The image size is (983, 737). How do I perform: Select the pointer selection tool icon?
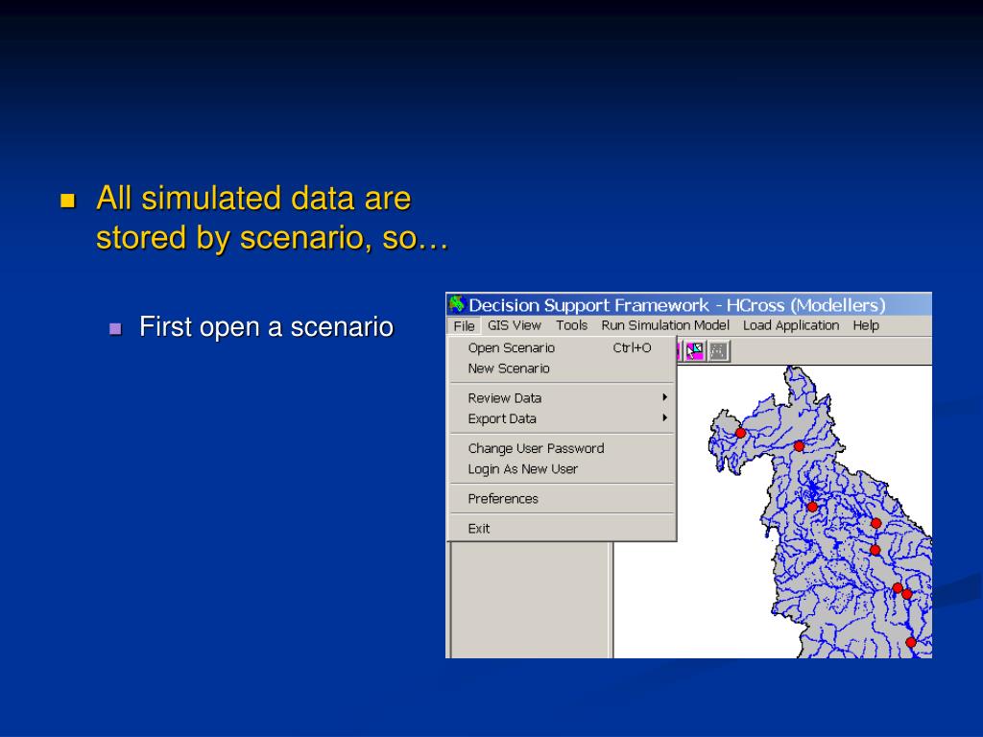pos(695,351)
